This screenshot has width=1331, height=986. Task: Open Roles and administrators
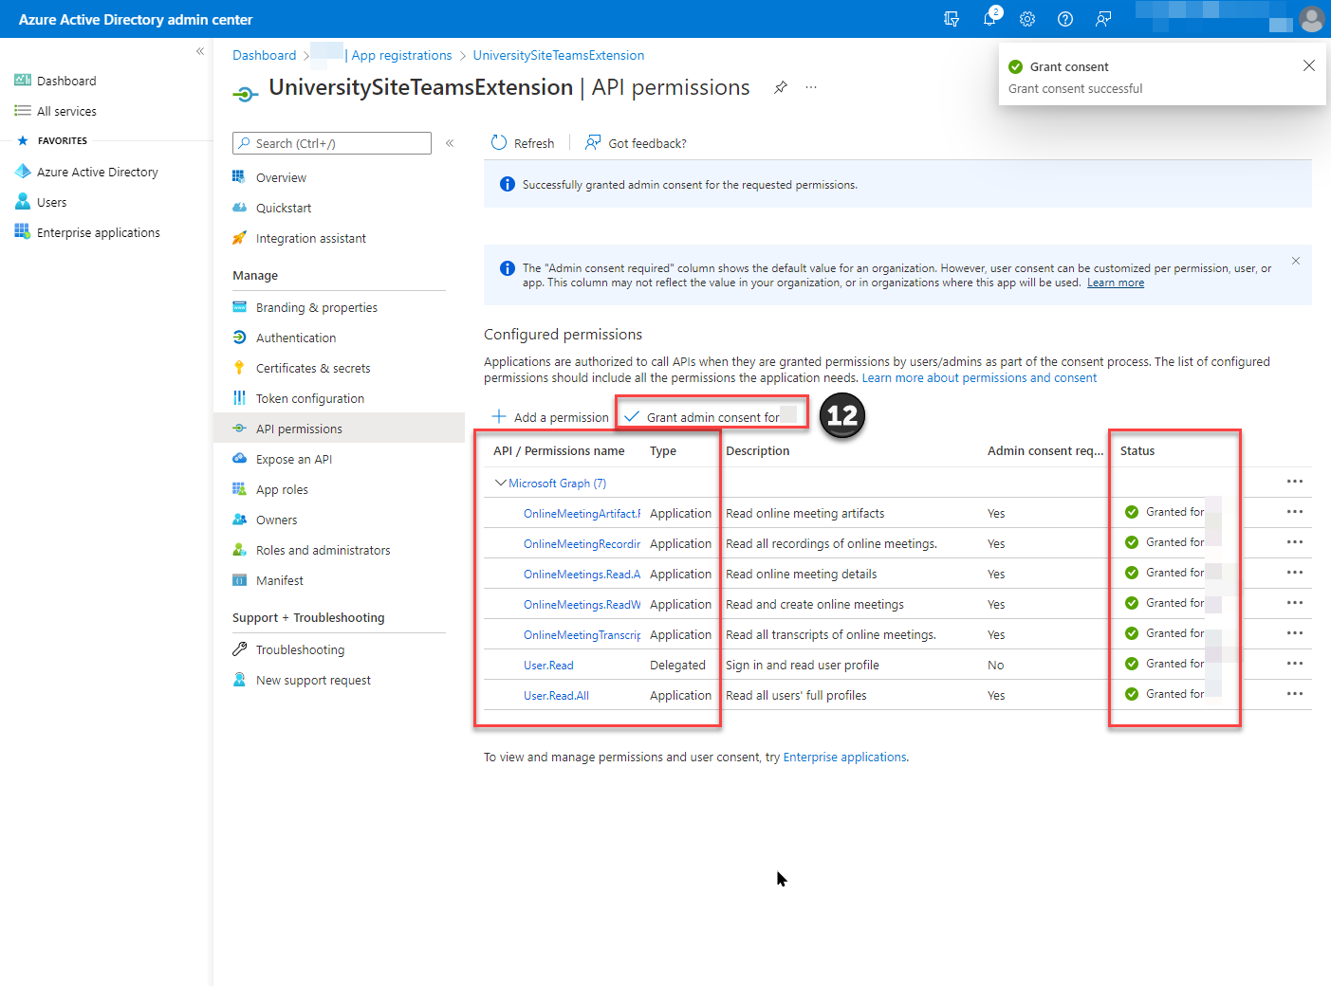(323, 550)
